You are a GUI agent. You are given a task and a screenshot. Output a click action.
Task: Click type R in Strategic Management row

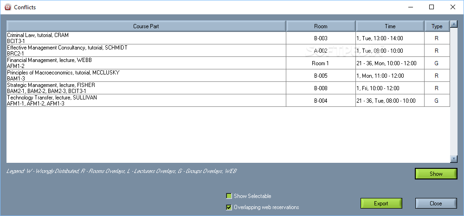437,88
